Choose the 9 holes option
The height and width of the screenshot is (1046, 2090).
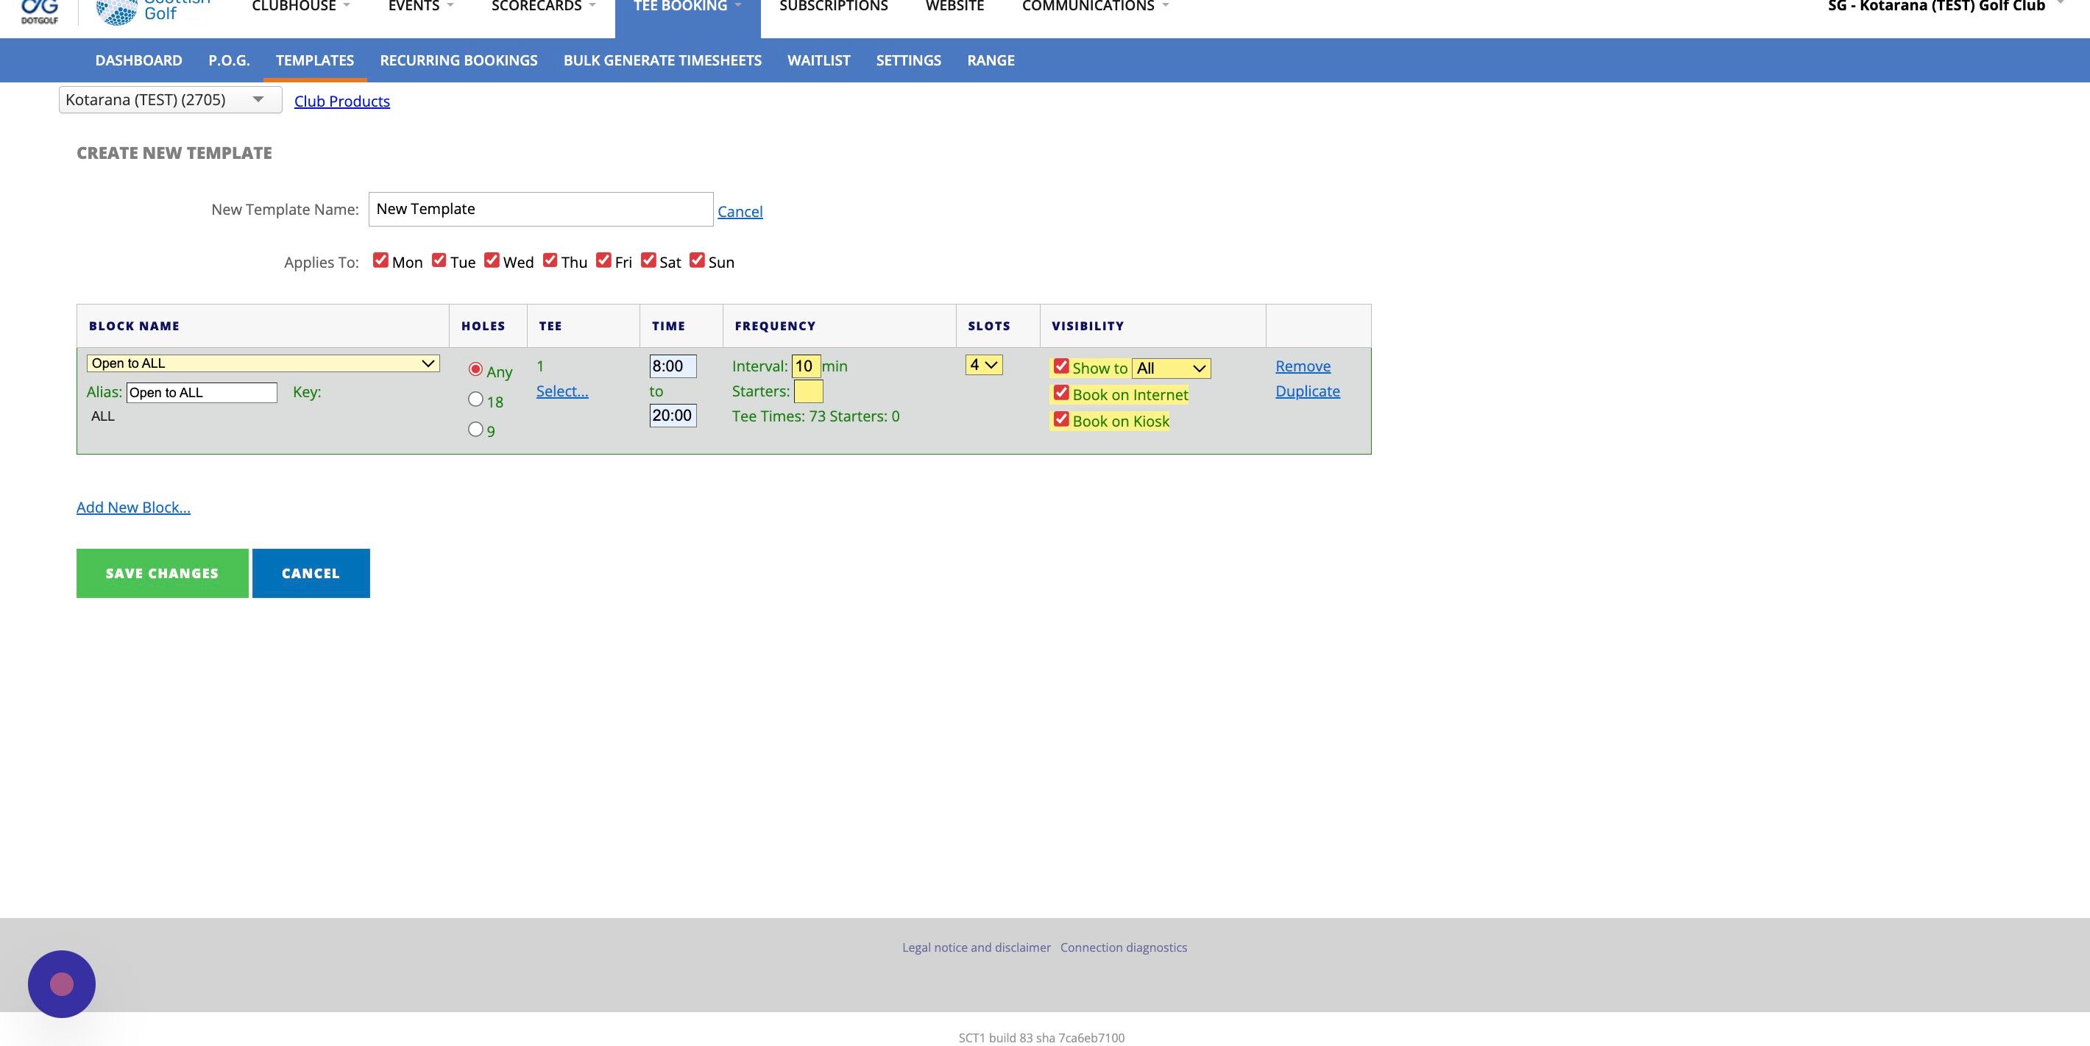pos(475,429)
